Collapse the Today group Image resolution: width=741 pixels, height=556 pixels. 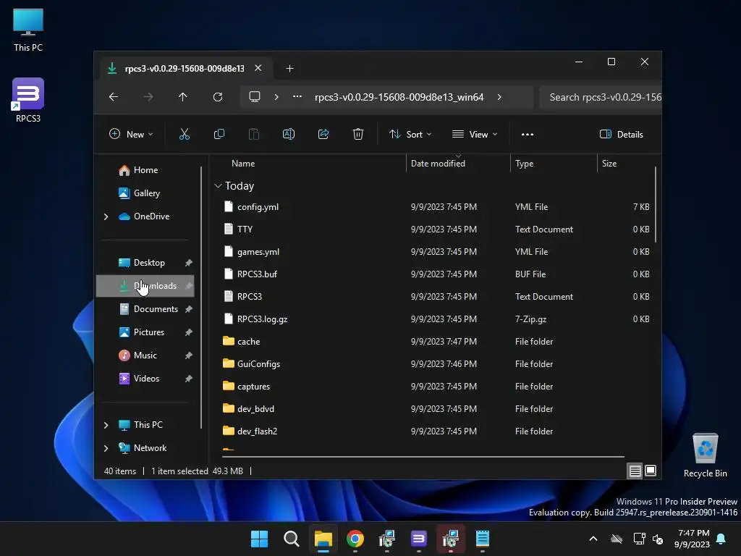click(x=218, y=186)
